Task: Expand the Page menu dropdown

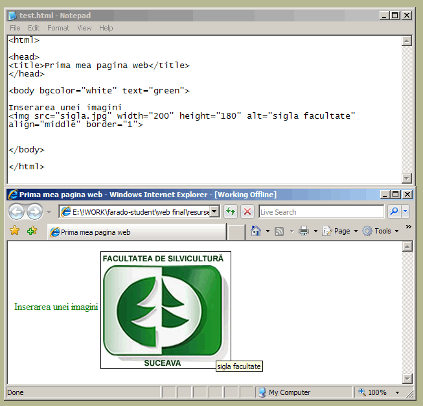Action: tap(341, 231)
